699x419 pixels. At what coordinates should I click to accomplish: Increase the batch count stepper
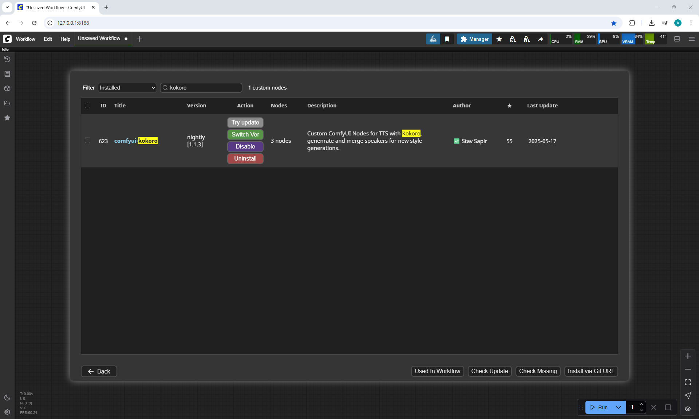point(641,404)
